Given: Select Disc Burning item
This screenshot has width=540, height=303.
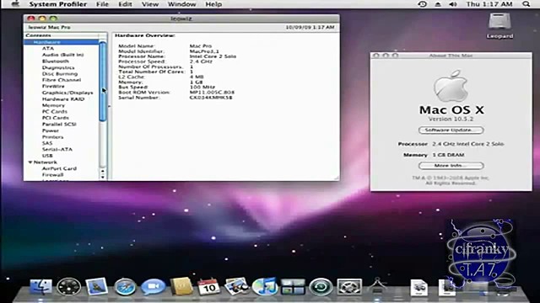Looking at the screenshot, I should coord(60,74).
